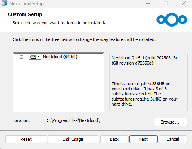
Task: Cancel the Nextcloud setup
Action: 173,139
